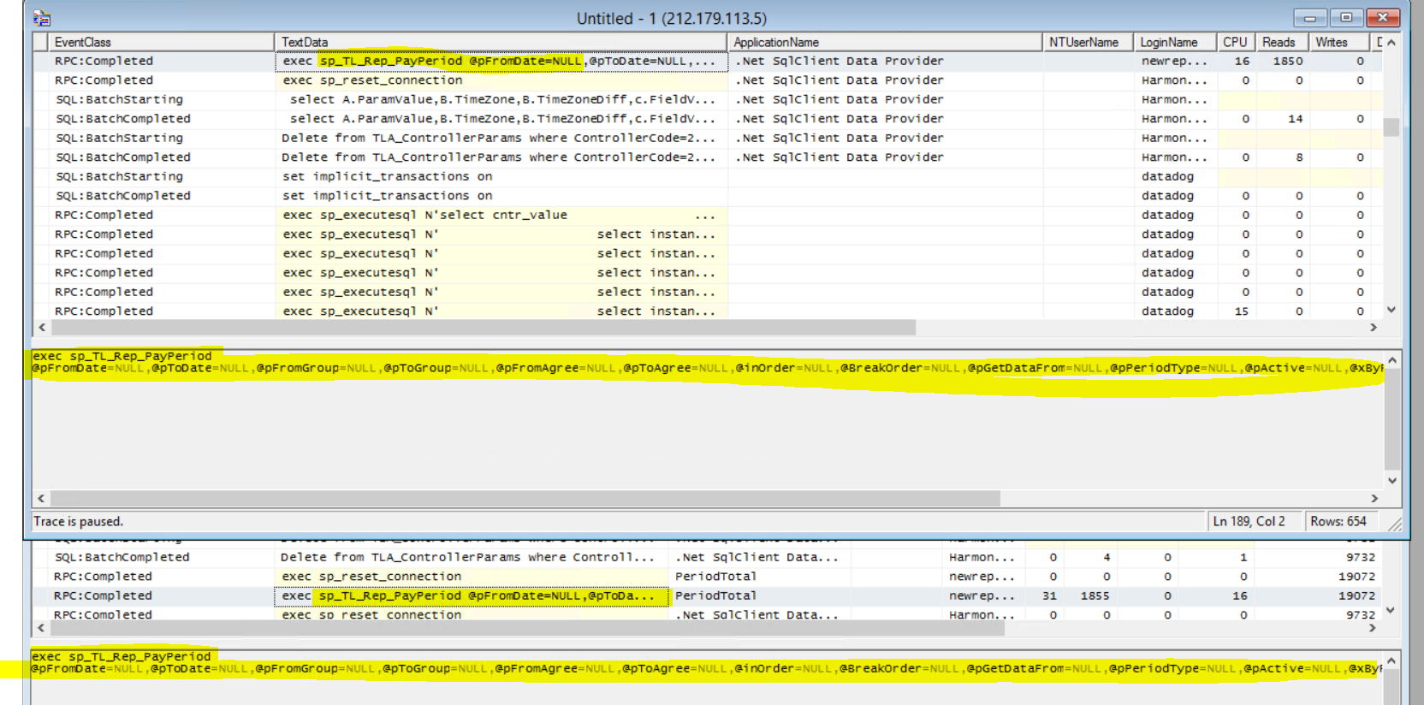Click the SQL Profiler window icon in title bar
The width and height of the screenshot is (1424, 705).
coord(42,18)
